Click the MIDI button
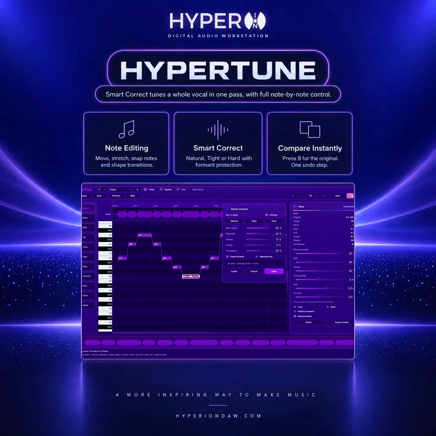 click(132, 196)
